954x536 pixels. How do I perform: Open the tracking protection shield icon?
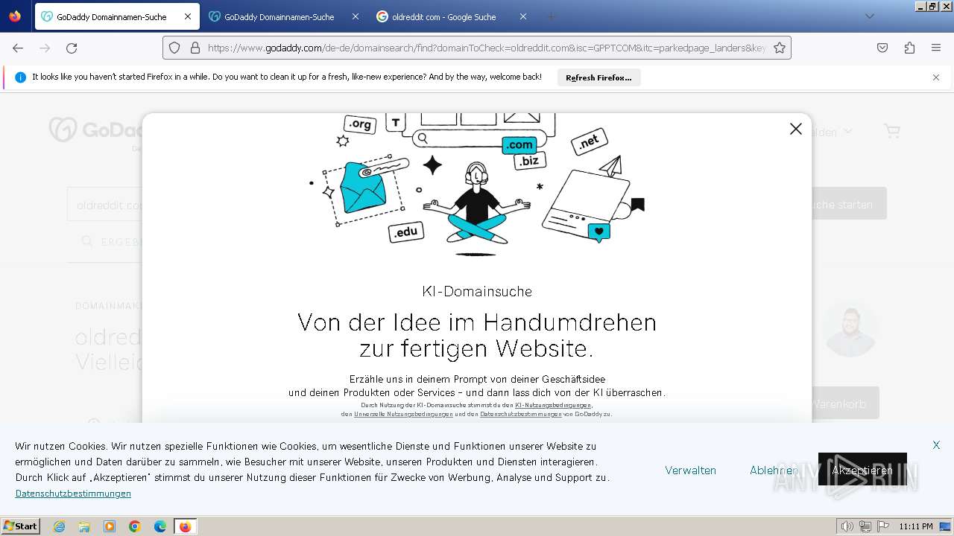pos(174,48)
